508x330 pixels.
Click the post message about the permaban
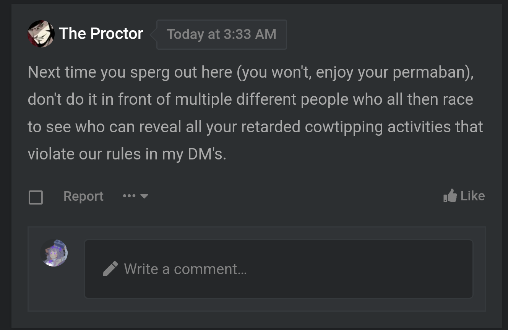click(255, 113)
